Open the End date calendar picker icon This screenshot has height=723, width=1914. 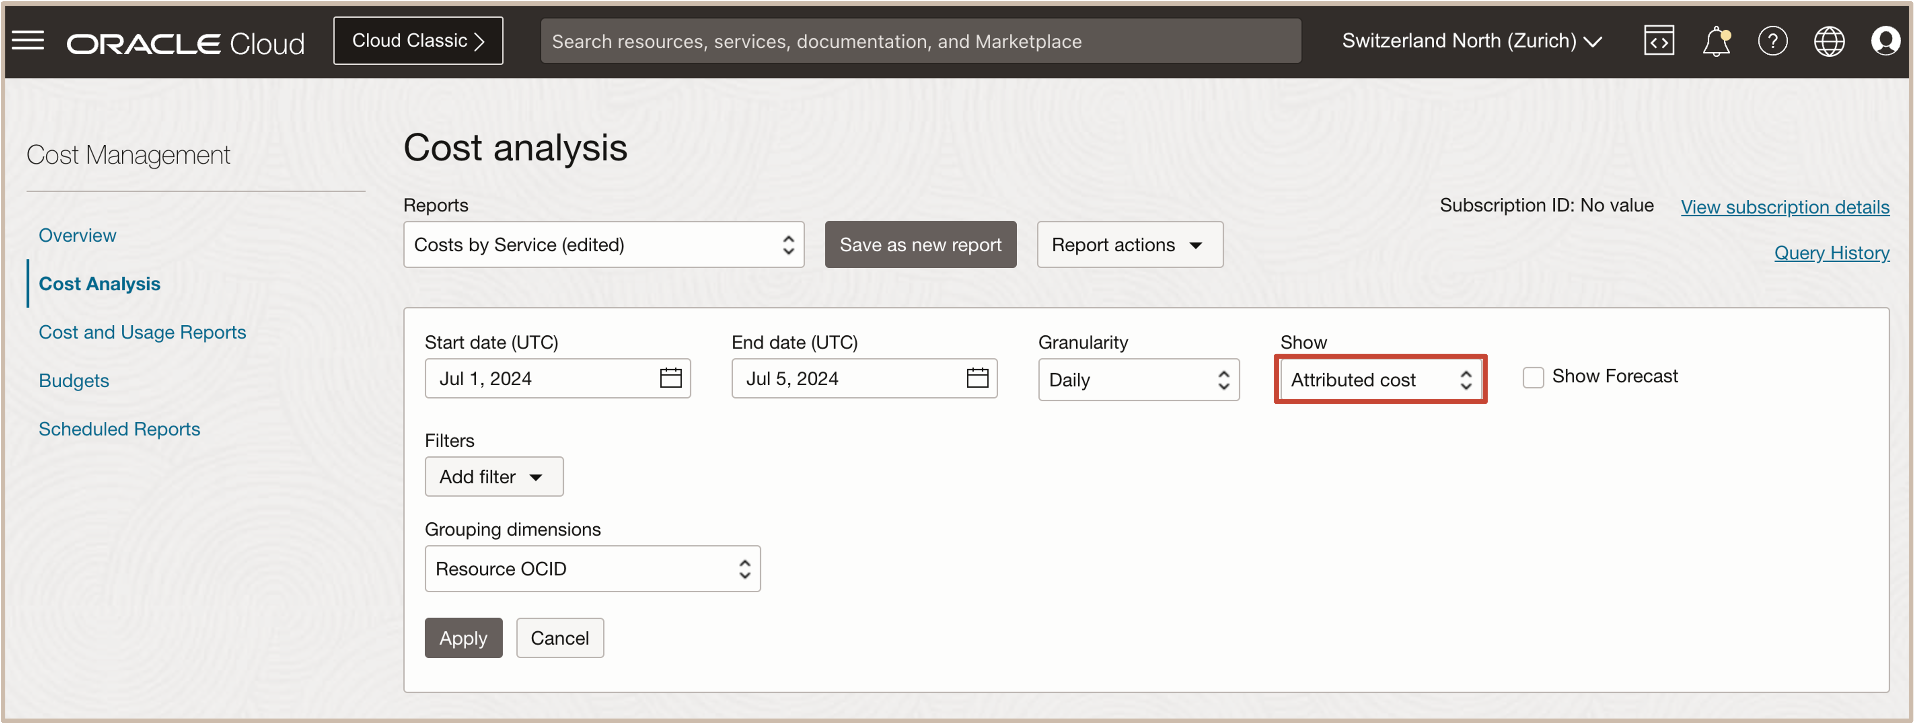[x=977, y=378]
